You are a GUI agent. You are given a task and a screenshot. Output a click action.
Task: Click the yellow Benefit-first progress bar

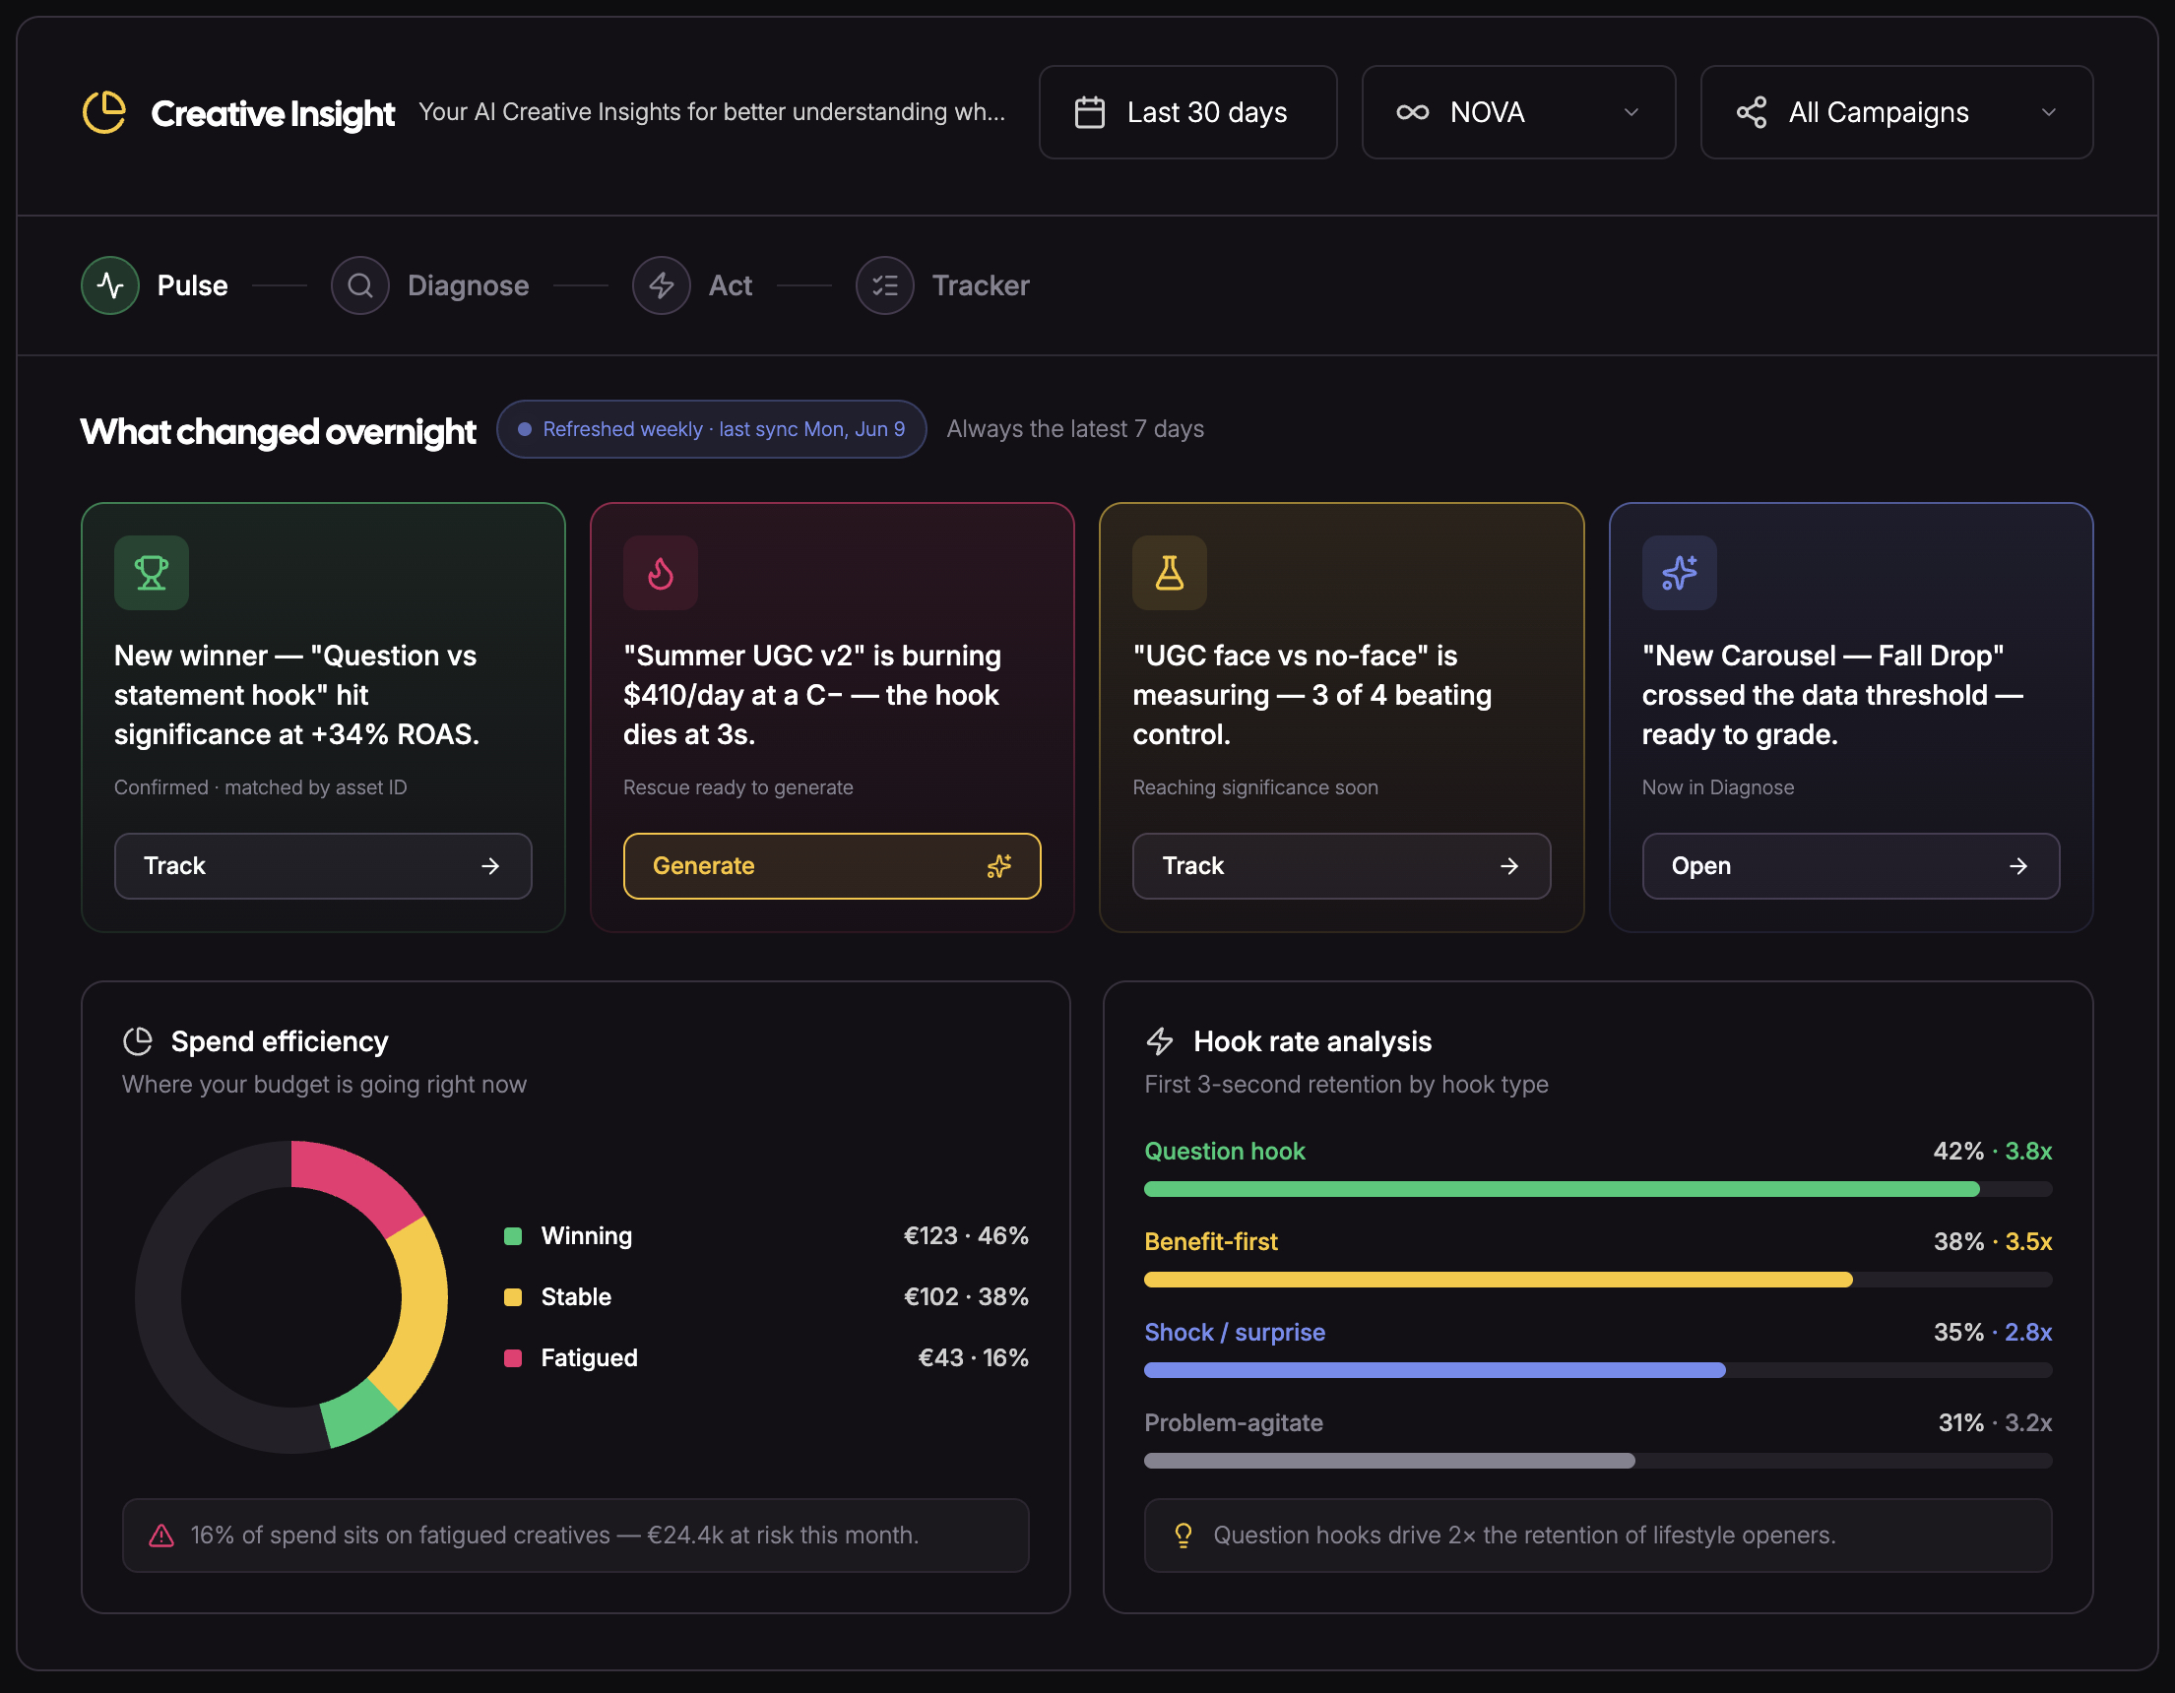pos(1498,1280)
